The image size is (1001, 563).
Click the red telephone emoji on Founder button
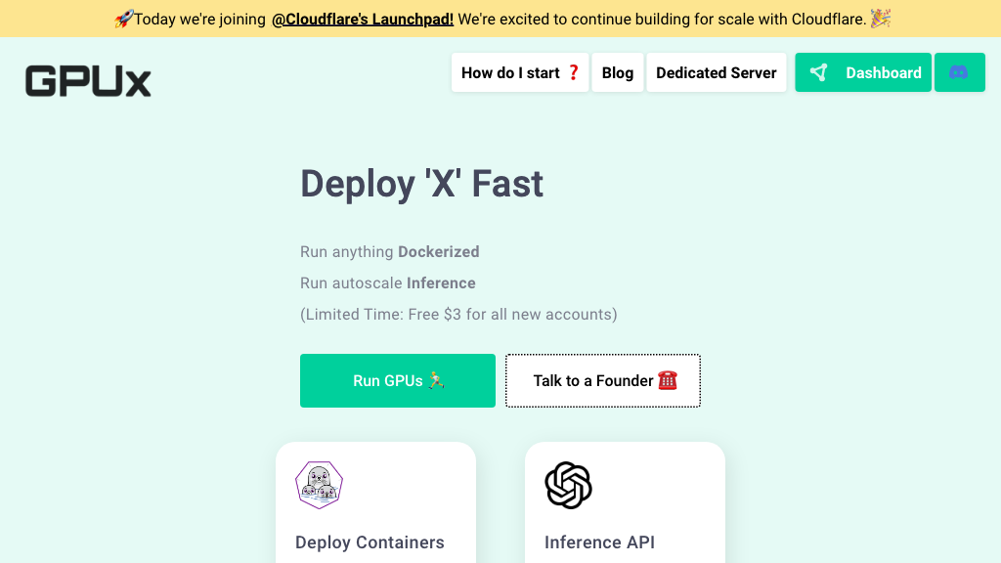[667, 380]
